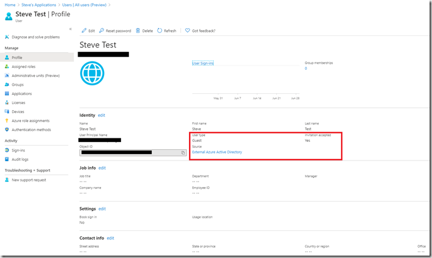Copy the Object ID with copy icon
This screenshot has height=258, width=432.
pyautogui.click(x=183, y=153)
